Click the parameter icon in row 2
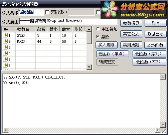Screen dimensions: 168x135 [x=5, y=41]
